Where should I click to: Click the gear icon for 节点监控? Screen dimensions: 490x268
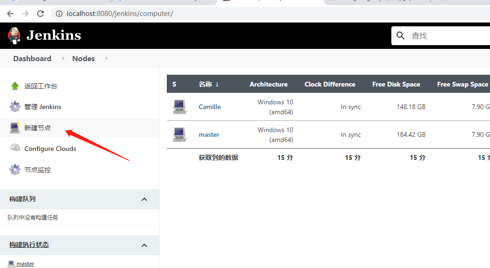tap(15, 169)
